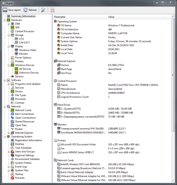The height and width of the screenshot is (185, 177).
Task: Click the Licenses certificate icon
Action: pos(12,103)
